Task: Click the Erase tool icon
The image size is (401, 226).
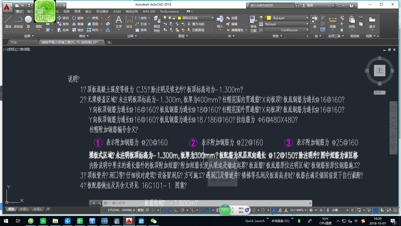Action: [x=108, y=18]
